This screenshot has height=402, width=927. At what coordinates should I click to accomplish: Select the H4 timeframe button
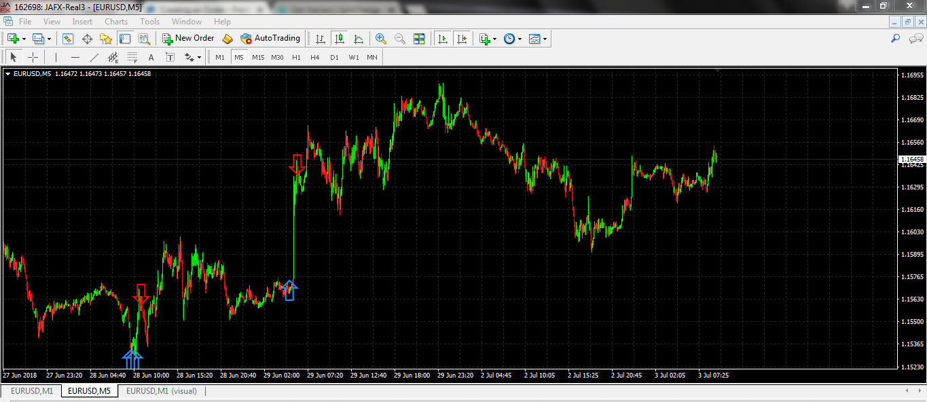pyautogui.click(x=315, y=58)
